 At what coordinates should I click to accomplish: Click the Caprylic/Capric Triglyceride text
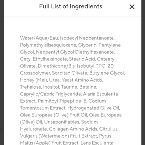(50, 94)
